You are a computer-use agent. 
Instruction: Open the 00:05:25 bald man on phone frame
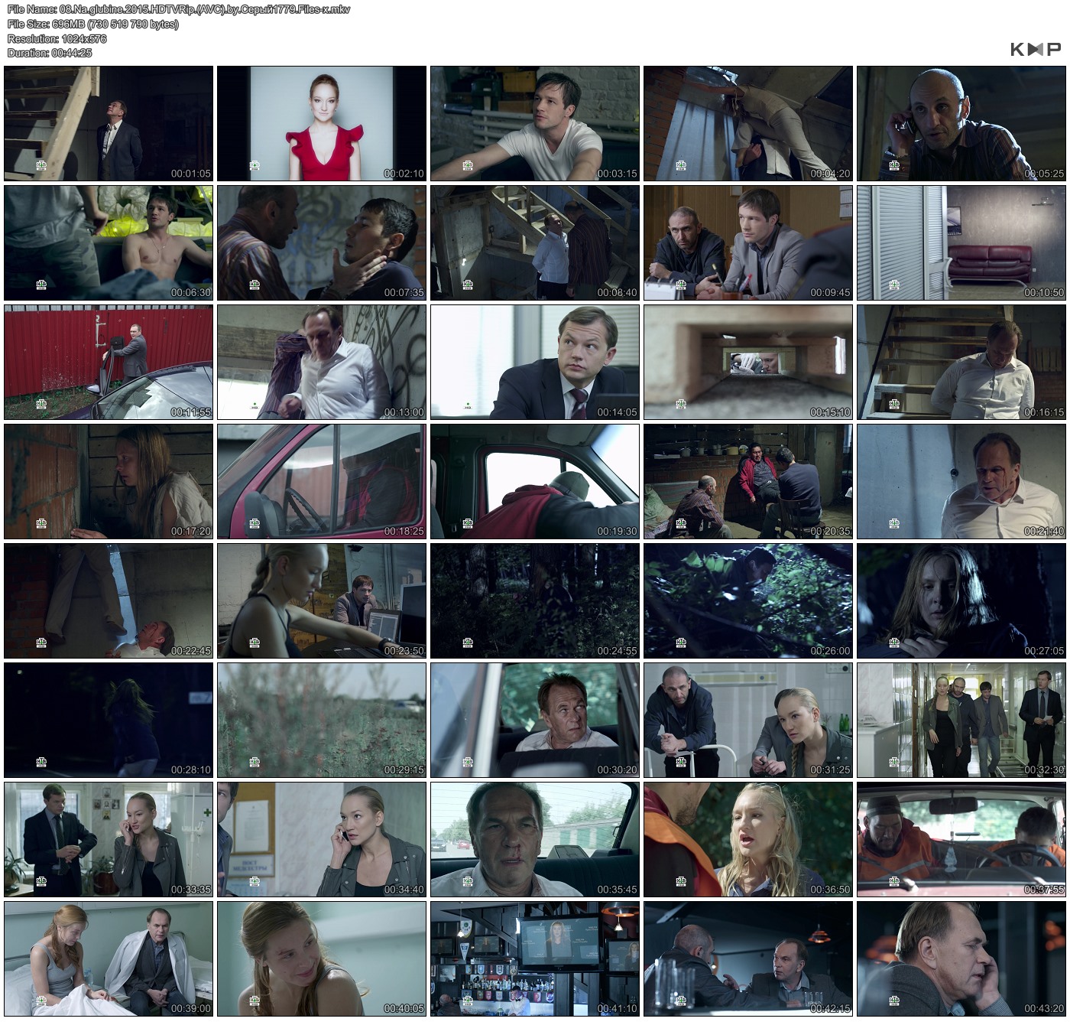point(961,123)
